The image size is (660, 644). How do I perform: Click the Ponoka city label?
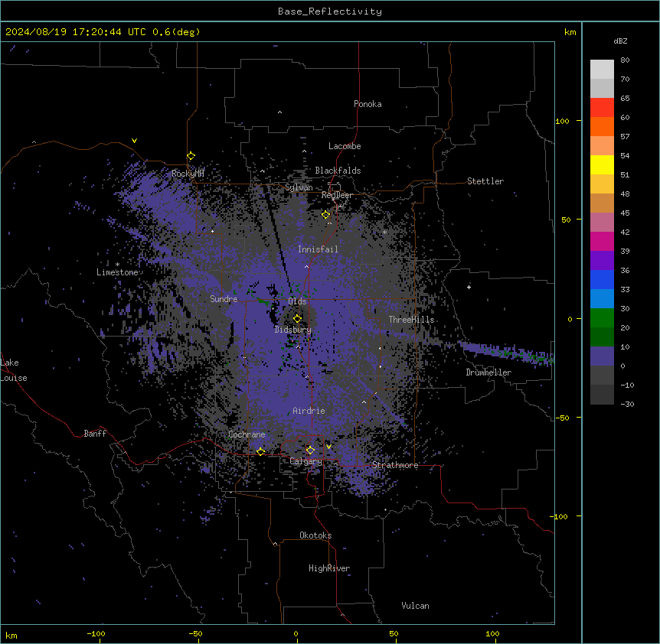368,104
